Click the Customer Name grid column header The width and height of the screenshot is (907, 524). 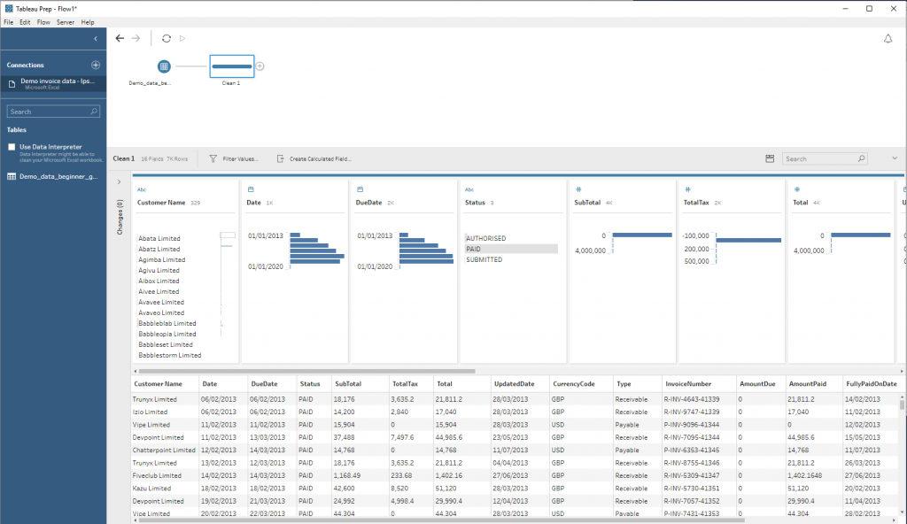coord(164,383)
